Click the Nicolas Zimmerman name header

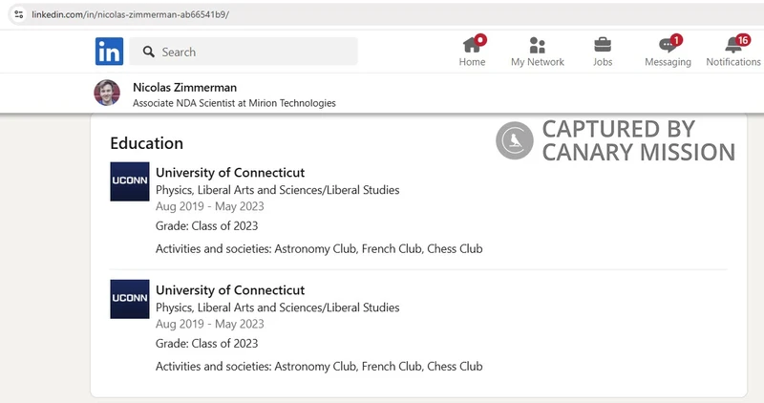(x=184, y=87)
